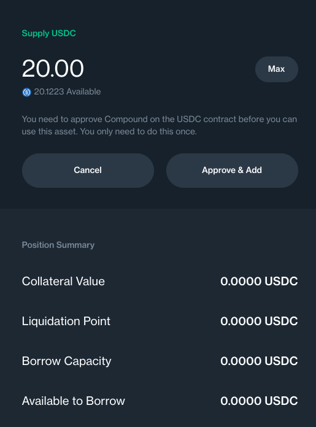Select the Borrow Capacity row label
316x427 pixels.
66,361
